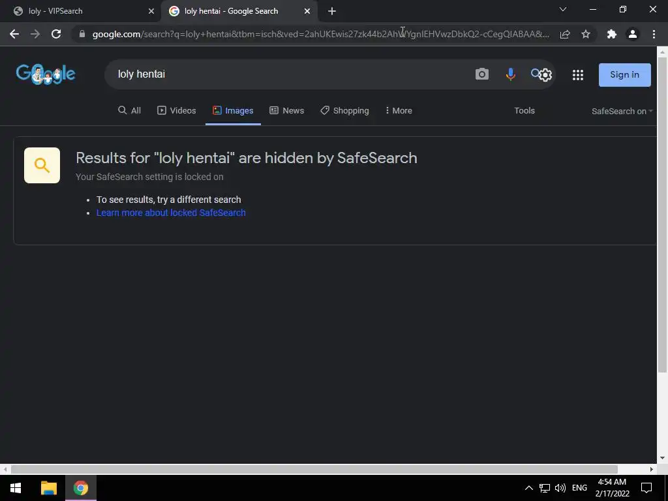Select the Images tab
The height and width of the screenshot is (501, 668).
click(233, 111)
